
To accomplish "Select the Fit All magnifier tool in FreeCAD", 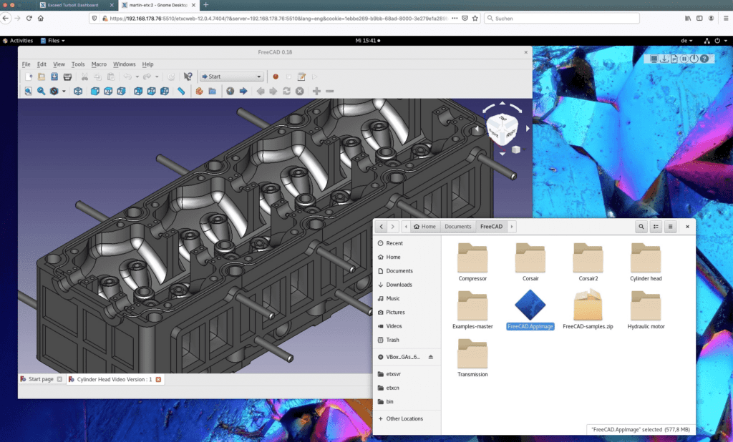I will point(28,91).
